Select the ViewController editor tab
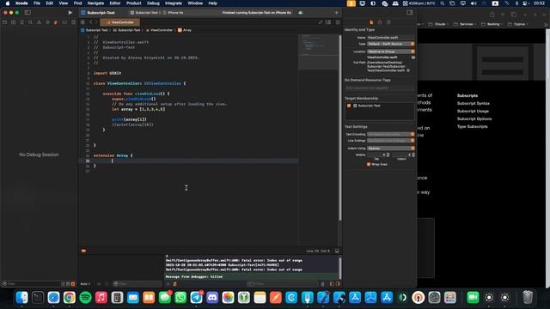 pos(120,22)
